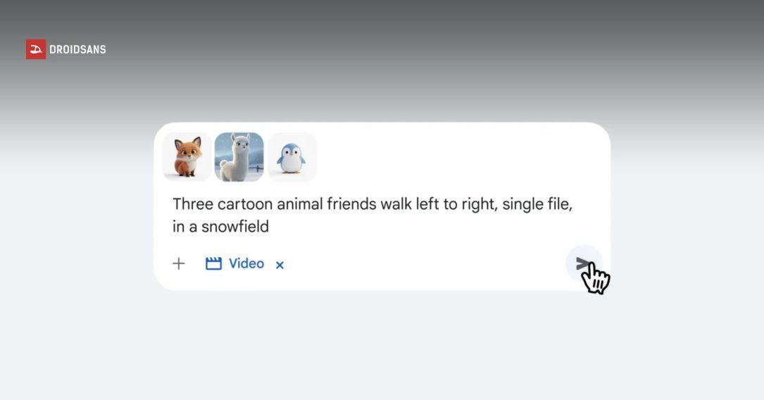The height and width of the screenshot is (400, 764).
Task: Click the word "left" in the prompt
Action: coord(431,204)
